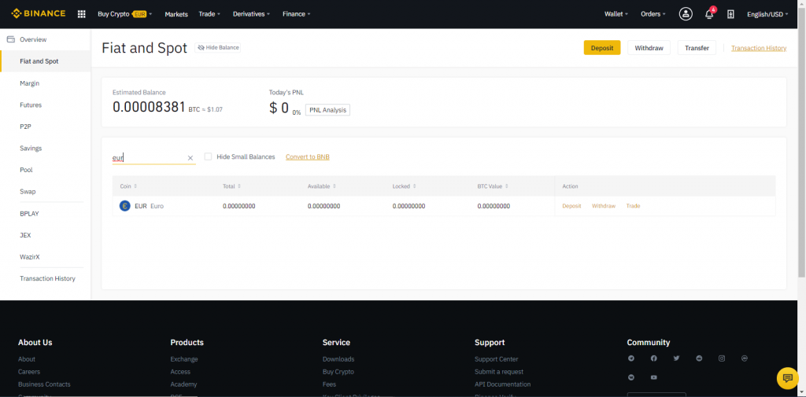
Task: Sort by Available column arrows
Action: (334, 186)
